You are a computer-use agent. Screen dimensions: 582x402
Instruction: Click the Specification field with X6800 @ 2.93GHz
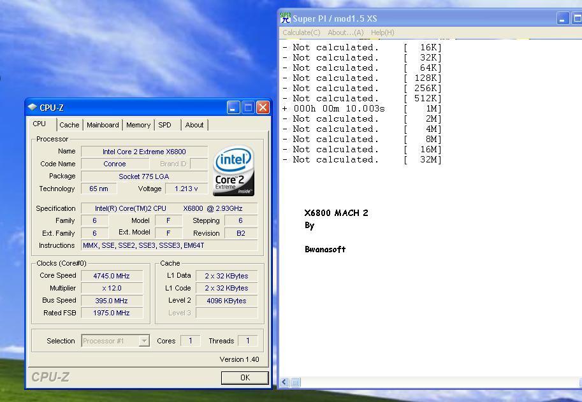coord(170,208)
